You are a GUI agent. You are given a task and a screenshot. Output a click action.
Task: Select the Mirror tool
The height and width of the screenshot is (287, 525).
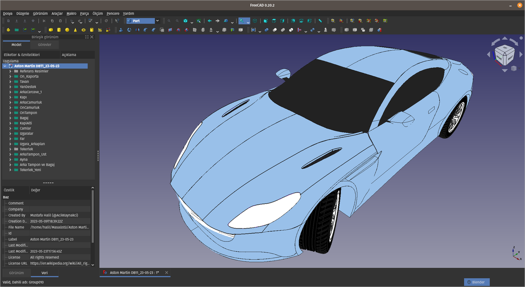tap(137, 30)
